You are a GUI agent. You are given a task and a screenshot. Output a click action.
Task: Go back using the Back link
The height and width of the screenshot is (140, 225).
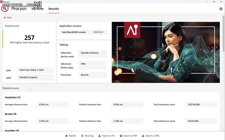pyautogui.click(x=8, y=18)
